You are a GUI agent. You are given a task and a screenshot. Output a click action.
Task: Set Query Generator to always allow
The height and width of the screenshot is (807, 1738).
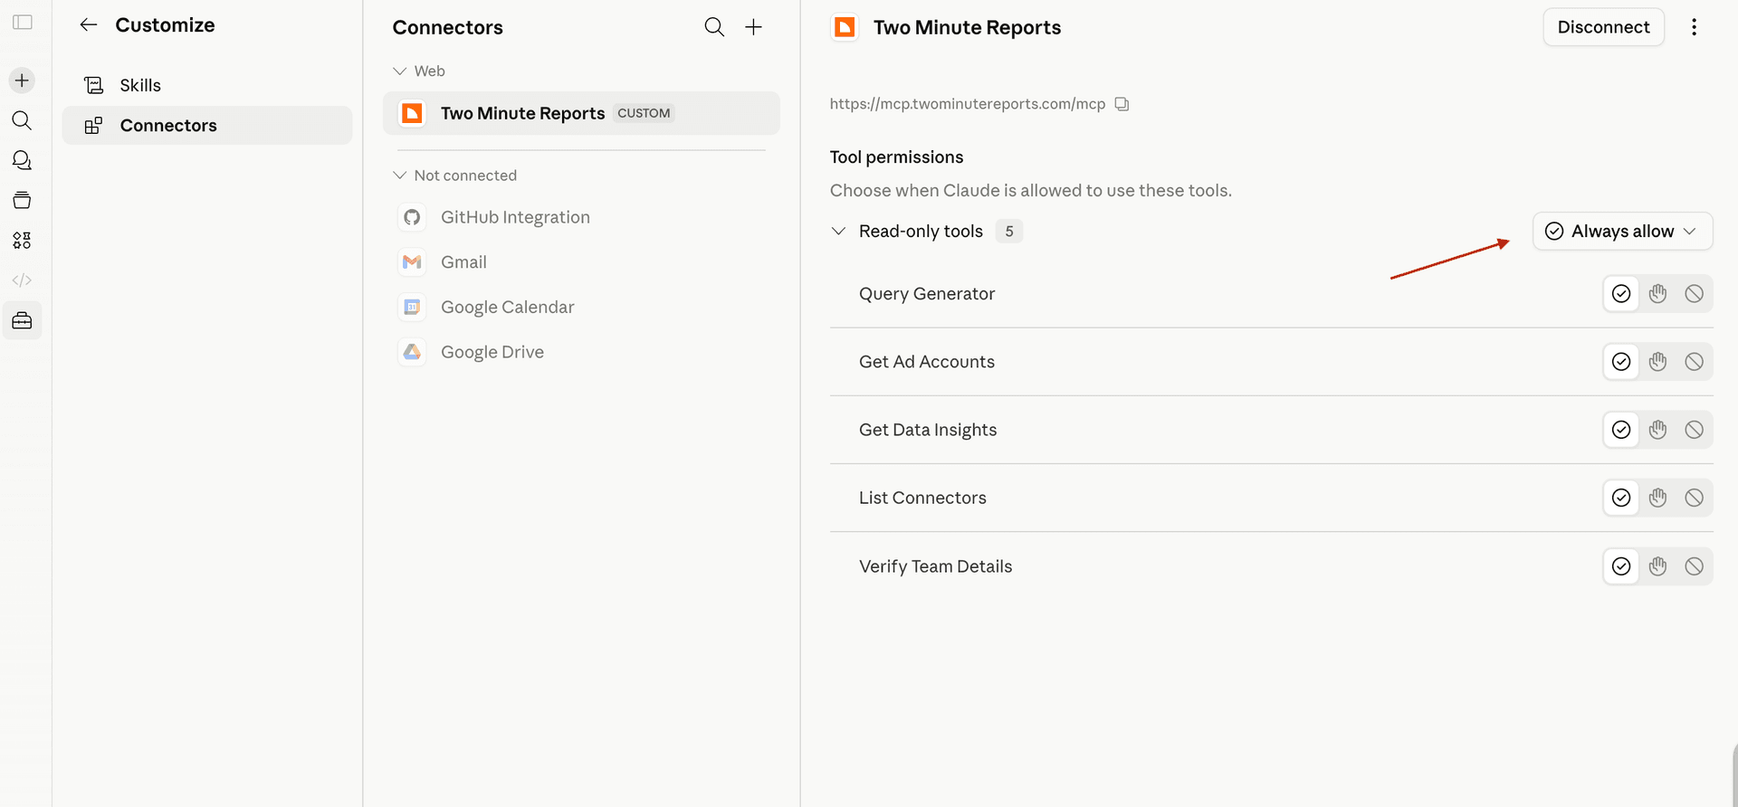(1621, 294)
